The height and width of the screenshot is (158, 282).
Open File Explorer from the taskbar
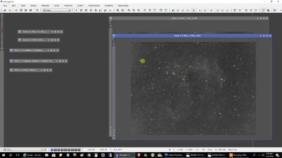[x=47, y=155]
